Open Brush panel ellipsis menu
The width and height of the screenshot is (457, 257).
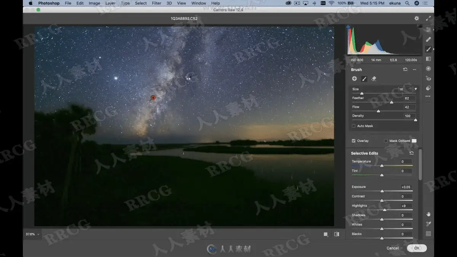(x=415, y=70)
